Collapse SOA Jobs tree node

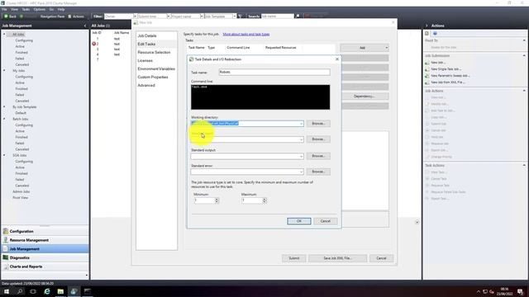pyautogui.click(x=4, y=155)
